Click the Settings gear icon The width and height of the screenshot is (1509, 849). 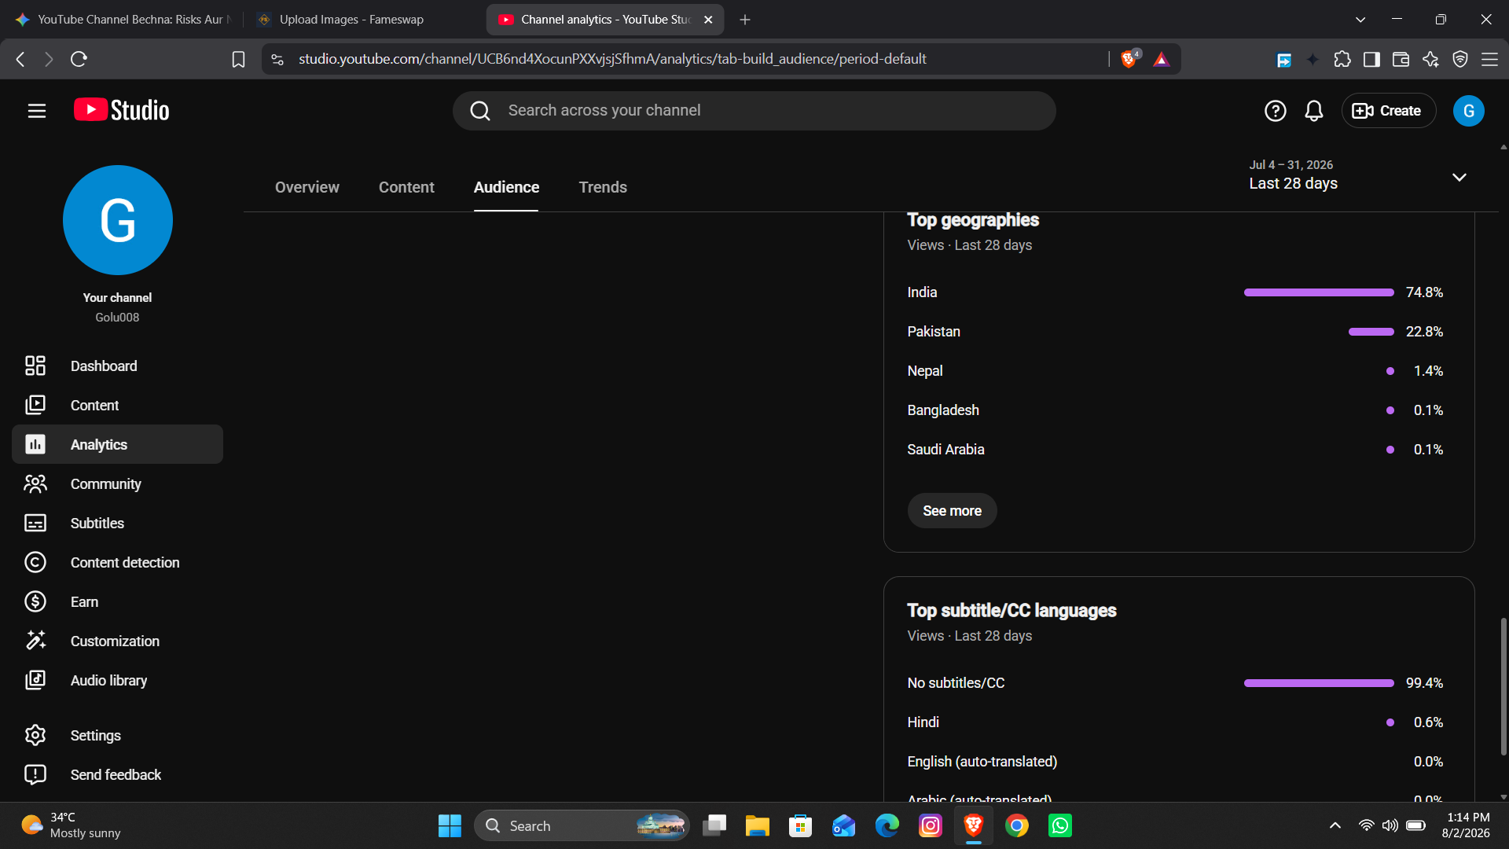click(x=35, y=735)
